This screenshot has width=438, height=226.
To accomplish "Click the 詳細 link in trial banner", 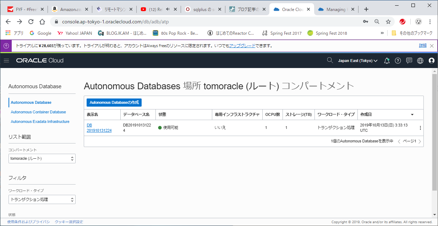I will coord(422,46).
